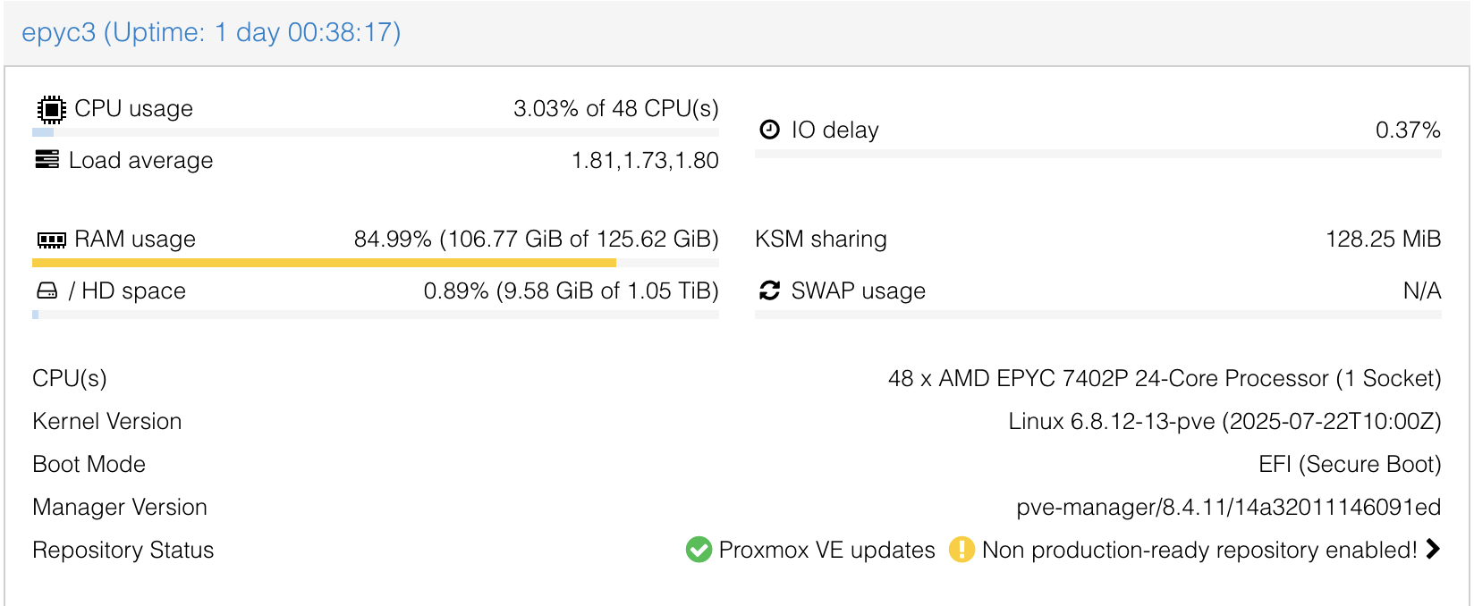Click the AMD EPYC 7402P processor text
The image size is (1474, 606).
coord(1164,378)
